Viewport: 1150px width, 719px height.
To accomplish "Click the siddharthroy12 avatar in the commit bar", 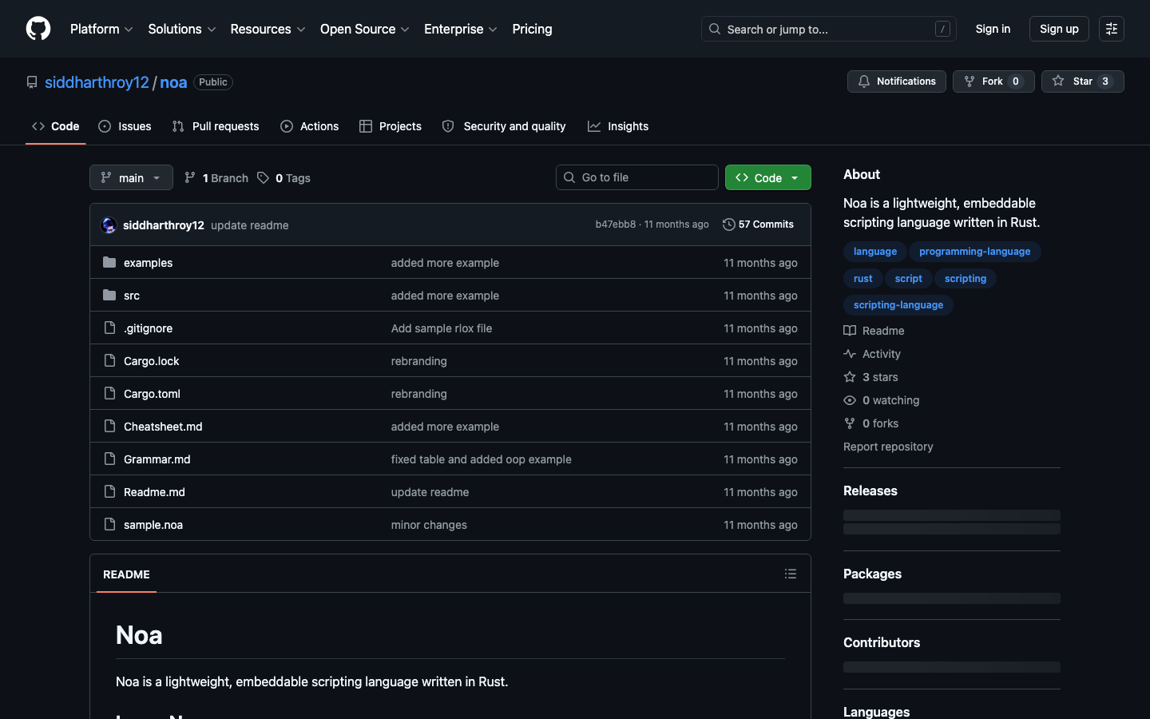I will pos(109,225).
